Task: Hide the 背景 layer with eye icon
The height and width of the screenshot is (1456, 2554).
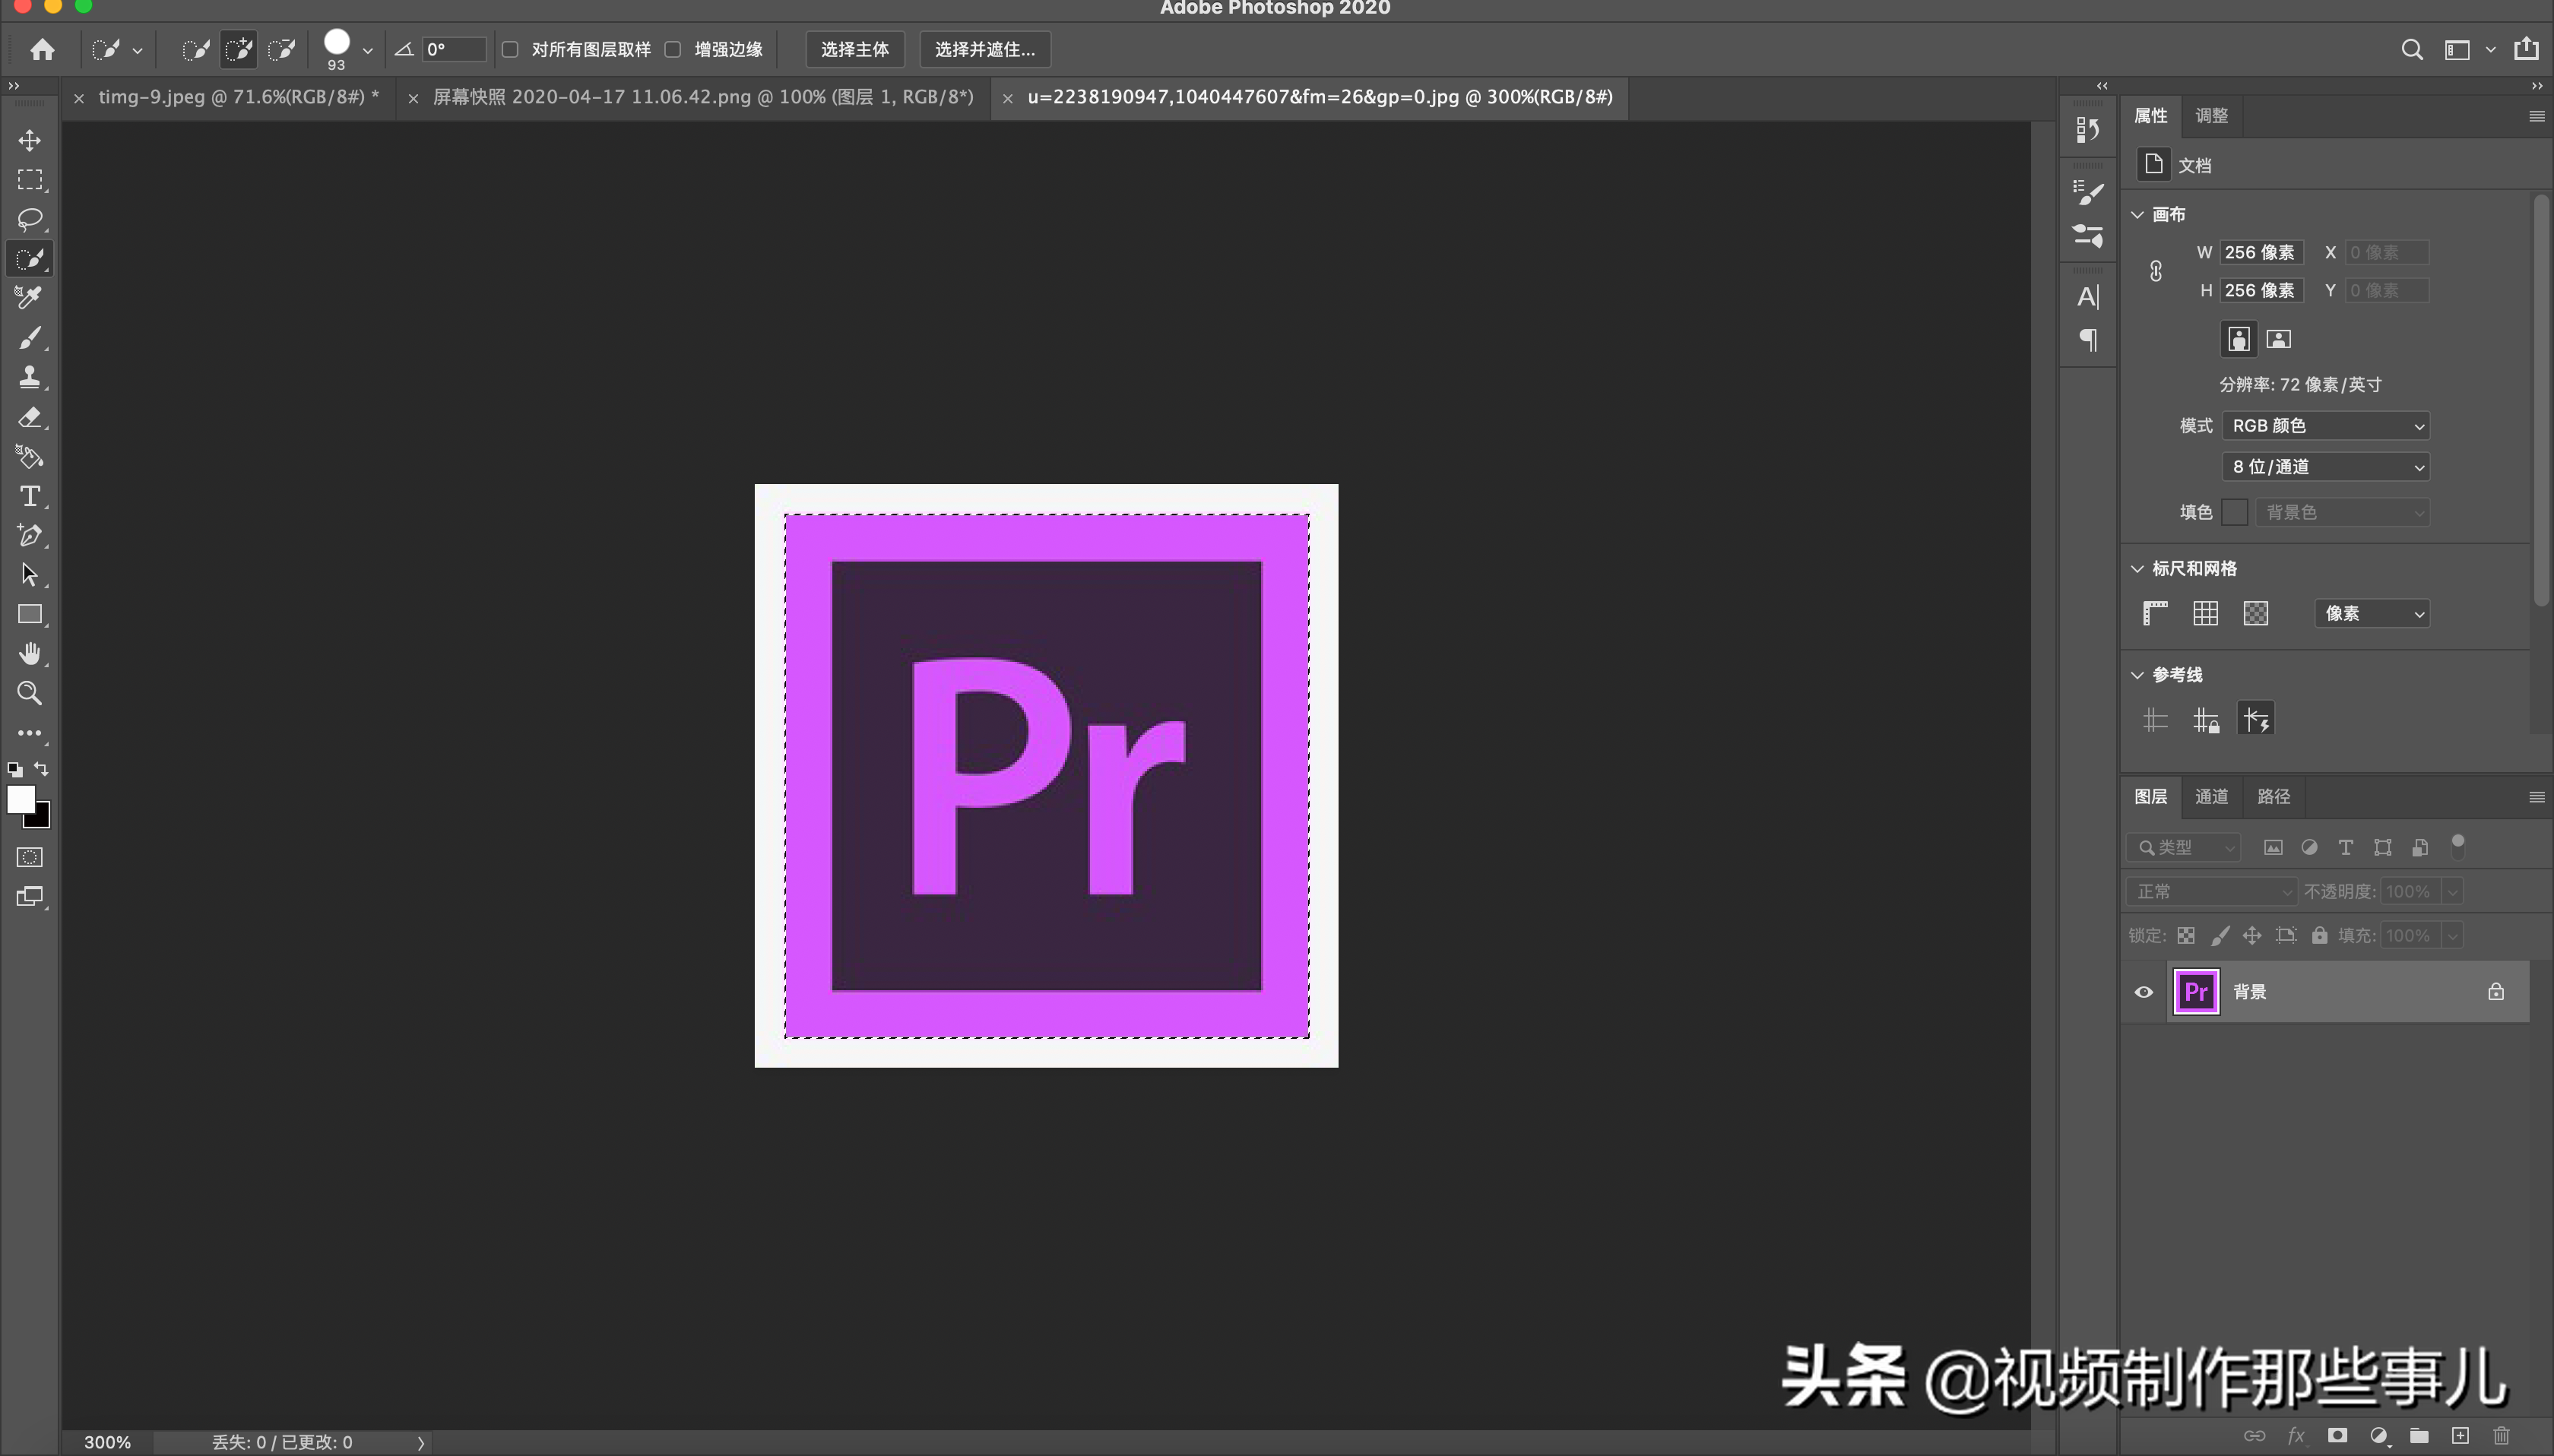Action: point(2143,992)
